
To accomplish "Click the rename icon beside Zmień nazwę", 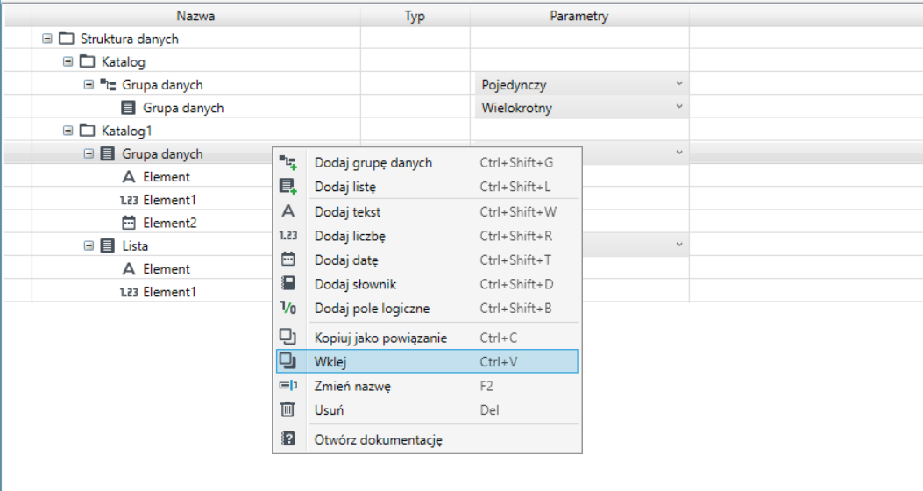I will pyautogui.click(x=288, y=386).
